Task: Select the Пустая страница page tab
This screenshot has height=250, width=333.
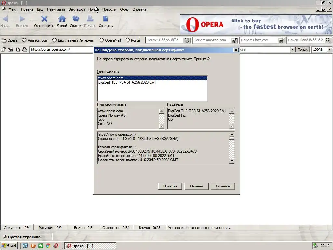Action: [x=26, y=237]
